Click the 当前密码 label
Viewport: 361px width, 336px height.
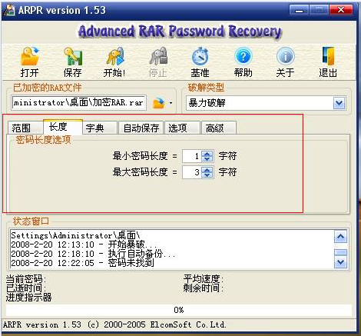26,279
